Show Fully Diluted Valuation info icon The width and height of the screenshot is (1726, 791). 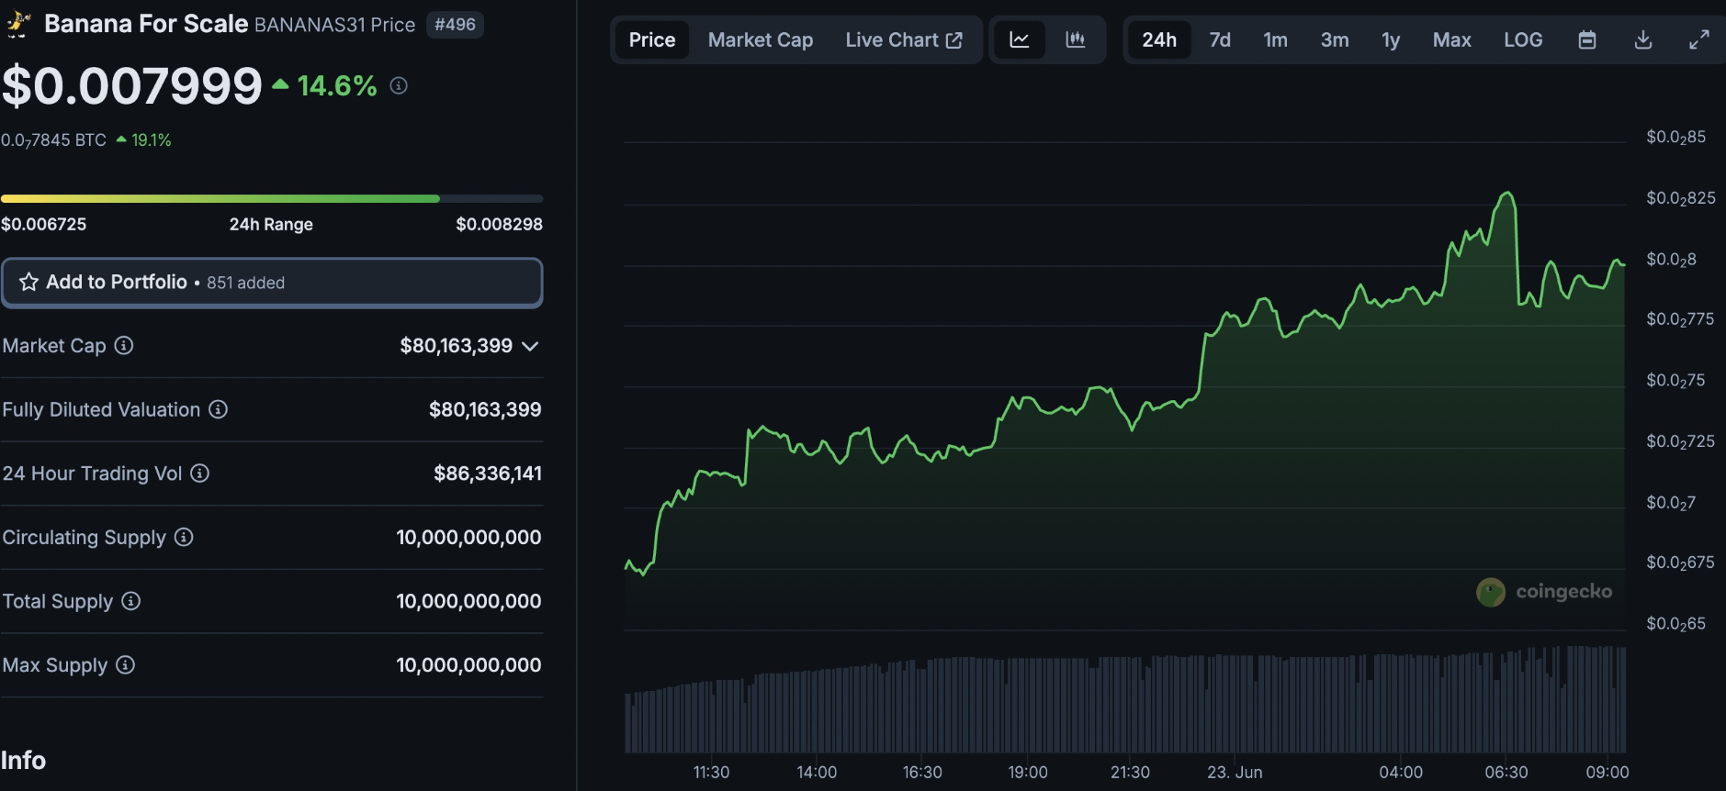218,409
